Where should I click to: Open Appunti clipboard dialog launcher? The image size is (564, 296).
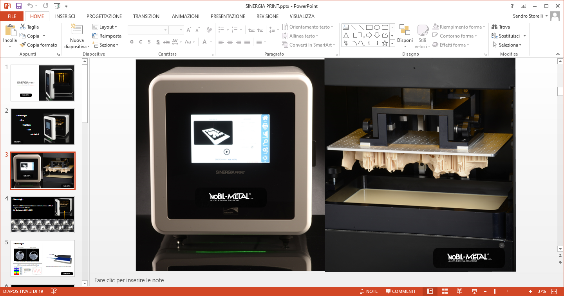pyautogui.click(x=58, y=54)
